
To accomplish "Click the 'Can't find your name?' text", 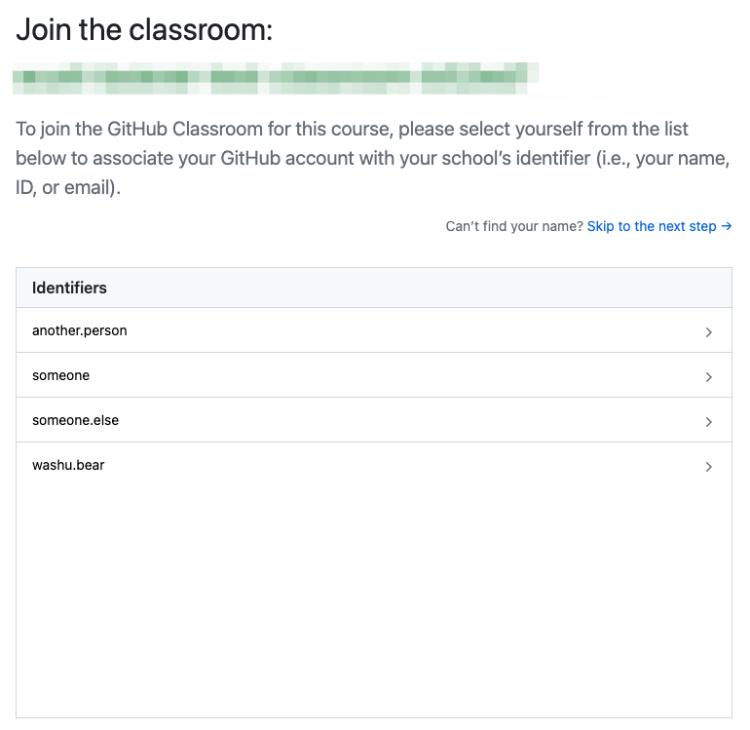I will pyautogui.click(x=514, y=226).
